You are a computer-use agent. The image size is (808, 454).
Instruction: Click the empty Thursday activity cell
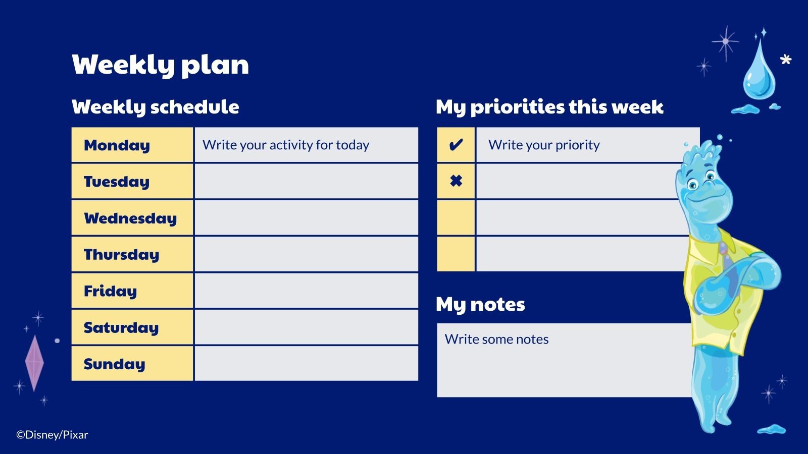click(x=306, y=254)
